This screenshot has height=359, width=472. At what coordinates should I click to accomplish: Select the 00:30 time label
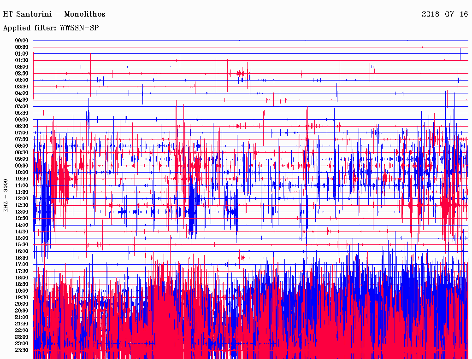coord(21,47)
